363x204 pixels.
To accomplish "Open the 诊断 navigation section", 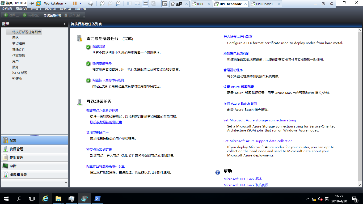I will pos(35,166).
